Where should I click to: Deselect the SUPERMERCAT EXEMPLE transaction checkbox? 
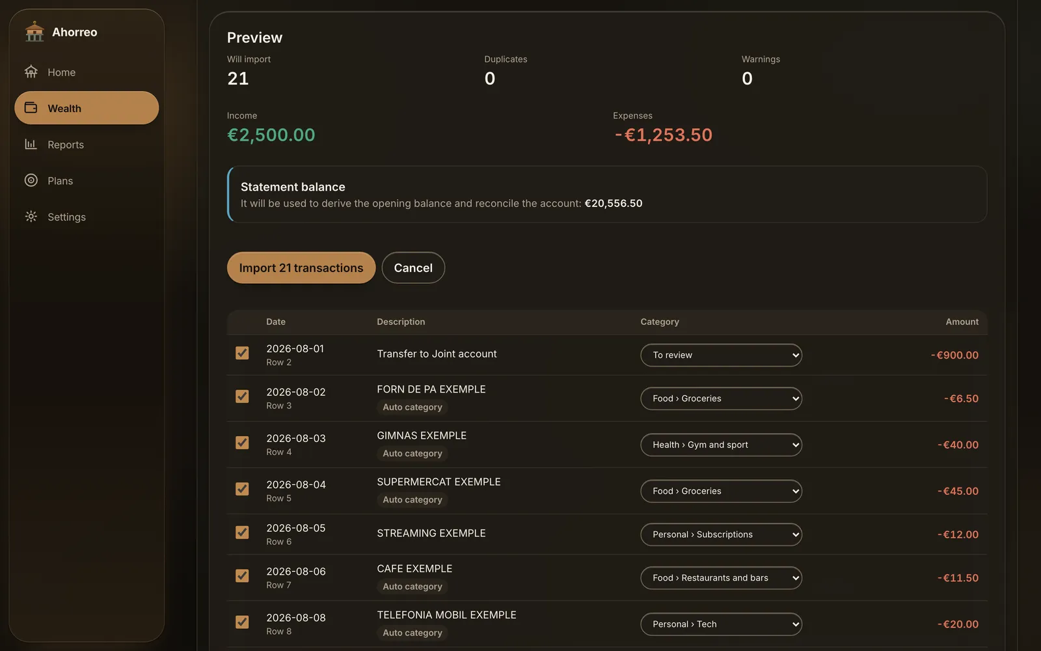(242, 489)
